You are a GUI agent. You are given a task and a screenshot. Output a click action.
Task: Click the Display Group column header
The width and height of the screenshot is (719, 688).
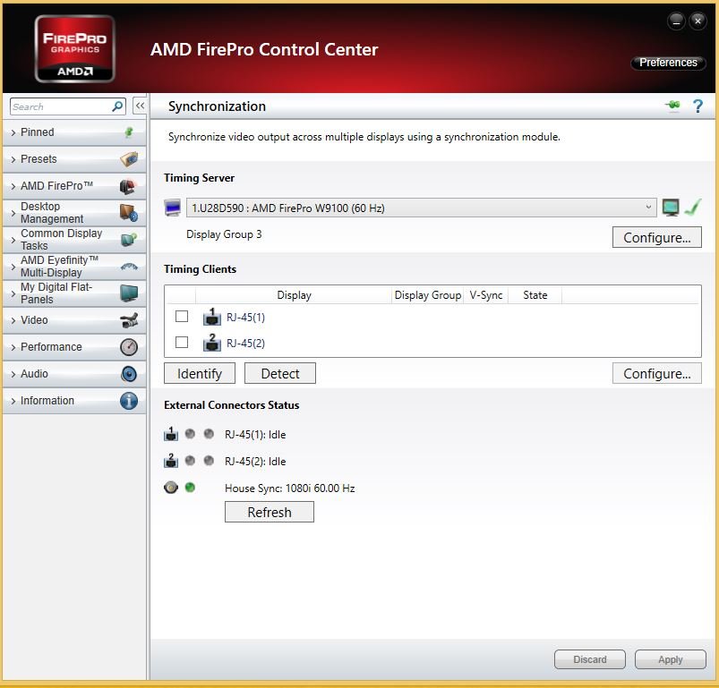(x=428, y=295)
